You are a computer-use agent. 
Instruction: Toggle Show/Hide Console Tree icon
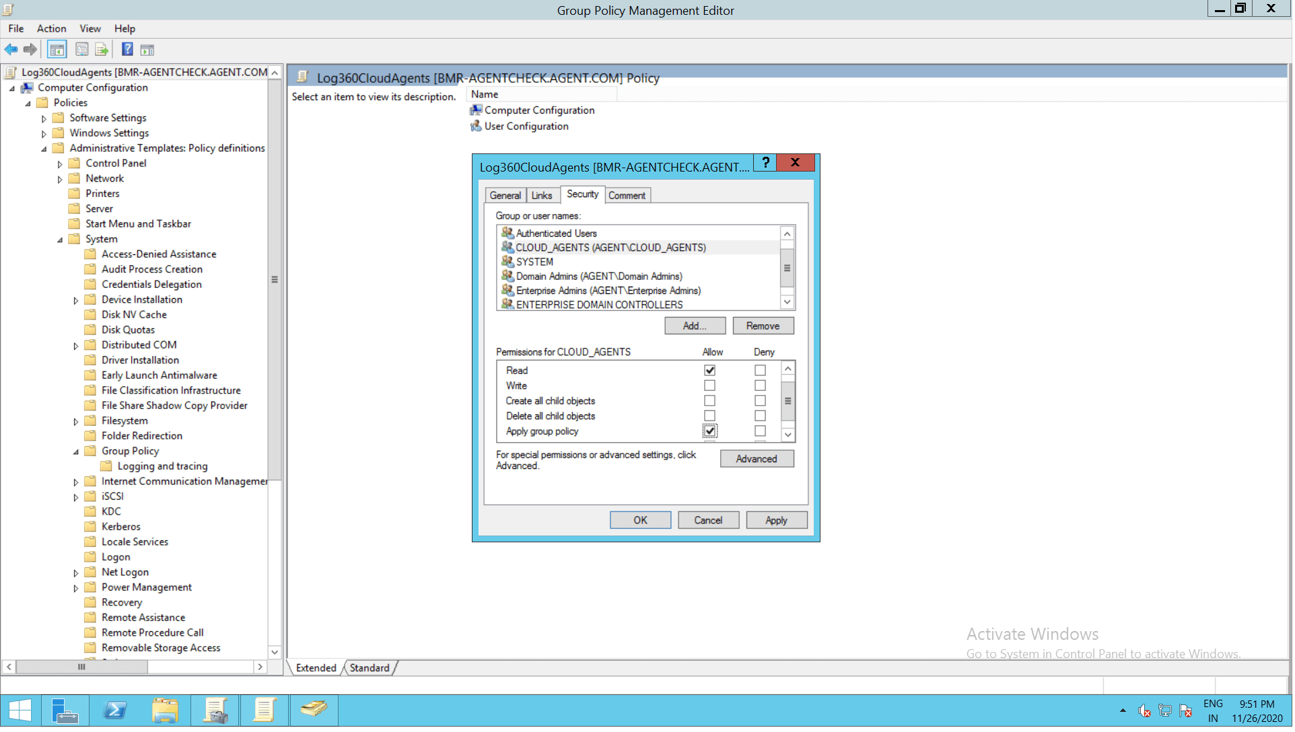(57, 50)
